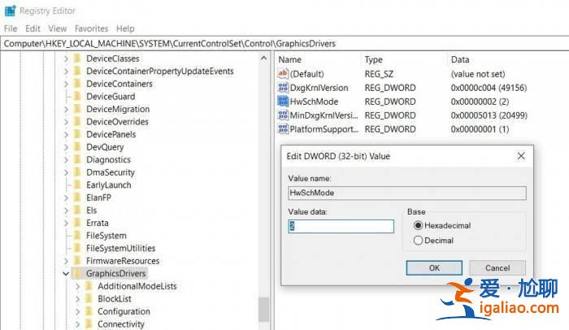The image size is (569, 330).
Task: Close the Edit DWORD dialog with X
Action: click(x=521, y=156)
